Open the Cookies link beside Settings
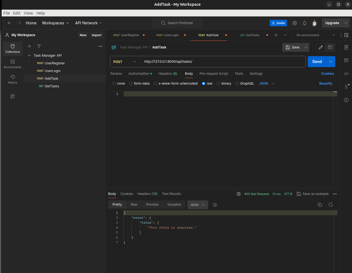Image resolution: width=352 pixels, height=273 pixels. pyautogui.click(x=328, y=74)
